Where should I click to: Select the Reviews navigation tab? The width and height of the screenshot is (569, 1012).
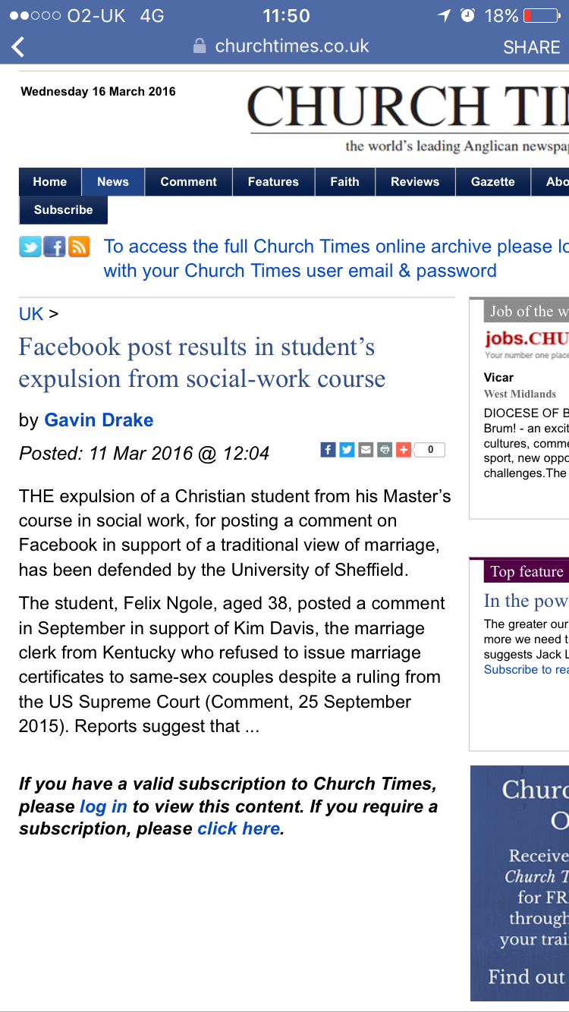point(415,182)
